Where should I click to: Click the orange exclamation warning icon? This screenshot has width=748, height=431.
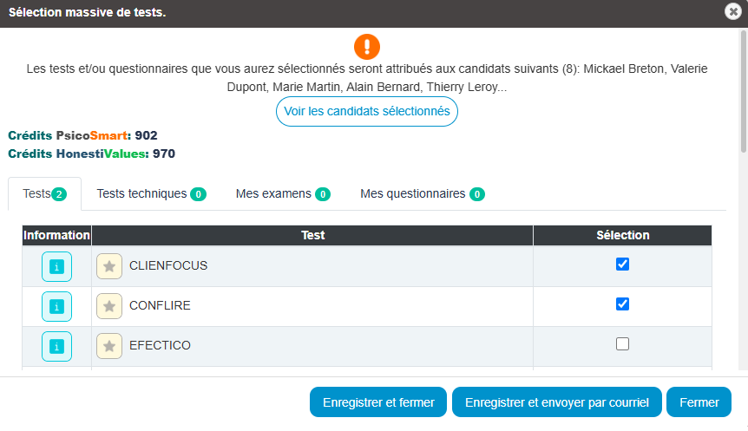367,47
